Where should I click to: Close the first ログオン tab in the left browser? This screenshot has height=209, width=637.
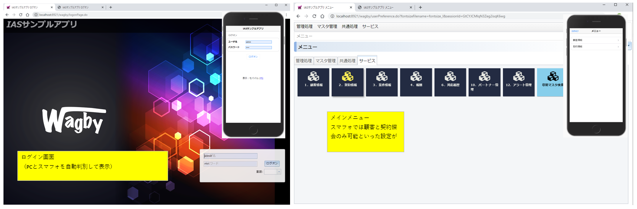(52, 7)
